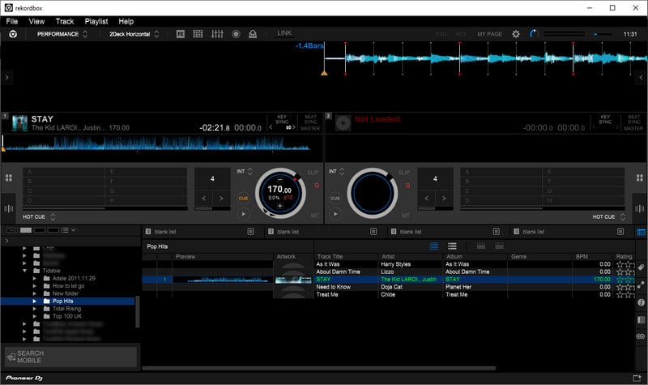Select the first blank list tab

tap(200, 232)
